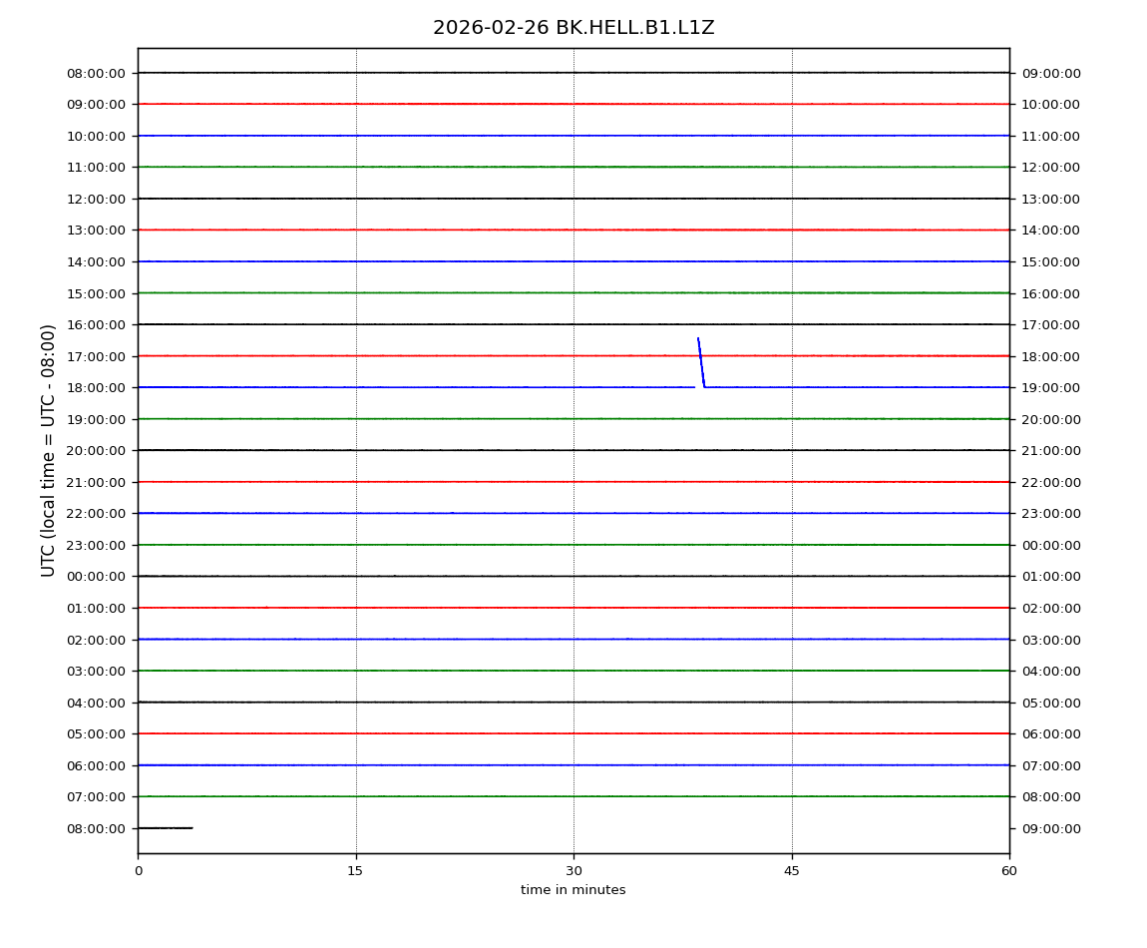Screen dimensions: 1147x948
Task: Click the right-axis 17:00:00 time label
Action: [x=1051, y=325]
